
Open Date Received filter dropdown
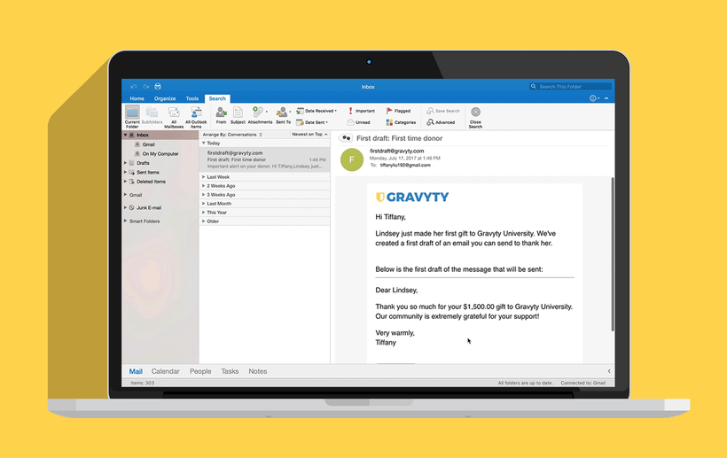coord(317,111)
